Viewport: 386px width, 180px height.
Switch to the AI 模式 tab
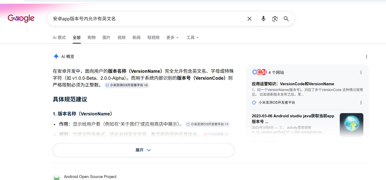[59, 37]
